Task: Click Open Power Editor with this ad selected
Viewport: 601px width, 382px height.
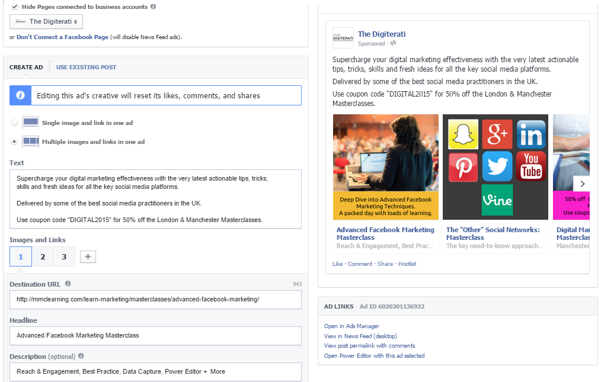Action: coord(374,355)
